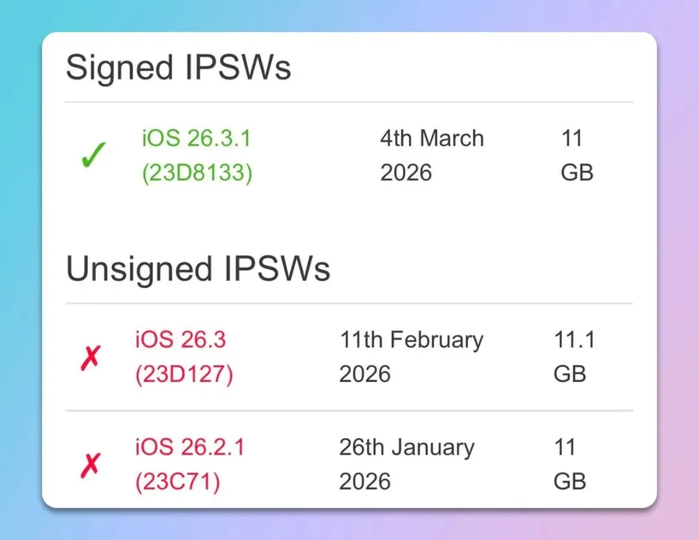The height and width of the screenshot is (540, 699).
Task: Click the 26th January 2026 release date
Action: [x=406, y=464]
